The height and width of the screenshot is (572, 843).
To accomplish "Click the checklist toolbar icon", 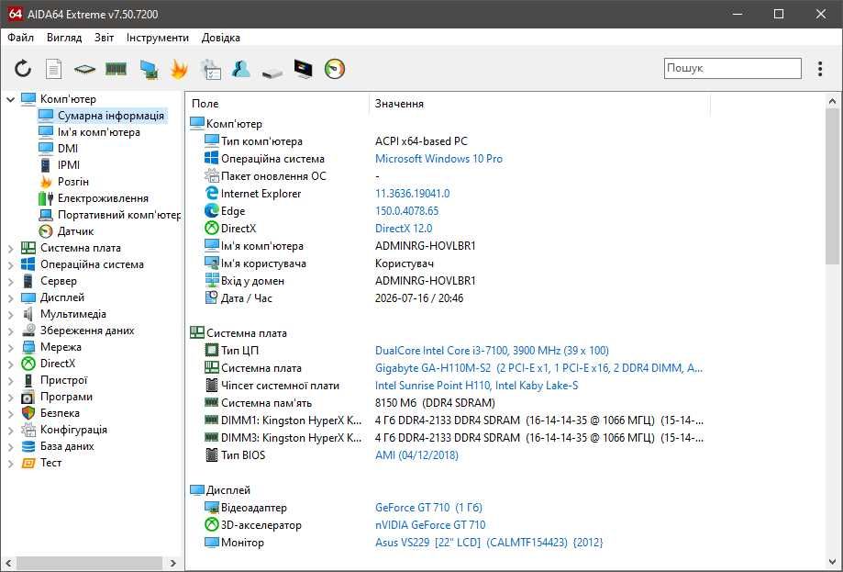I will [x=210, y=70].
